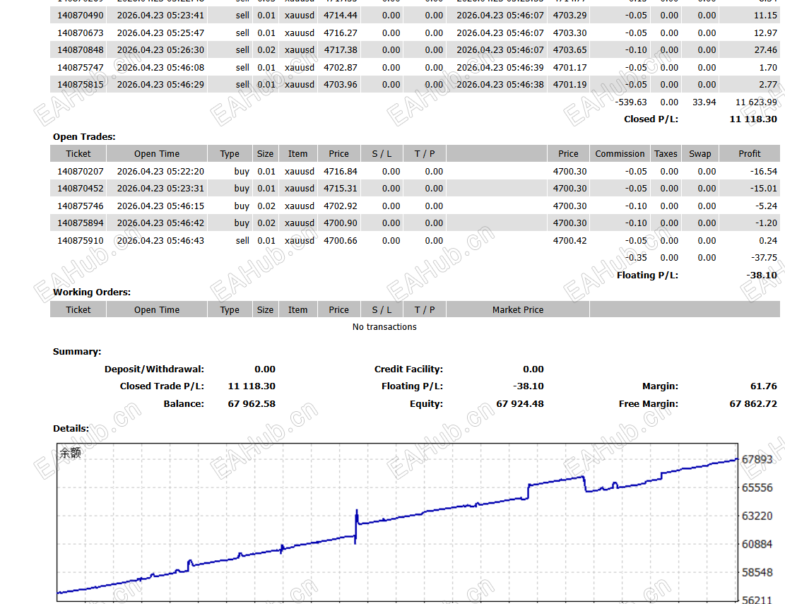
Task: Click chart axis label 63220
Action: [x=757, y=516]
